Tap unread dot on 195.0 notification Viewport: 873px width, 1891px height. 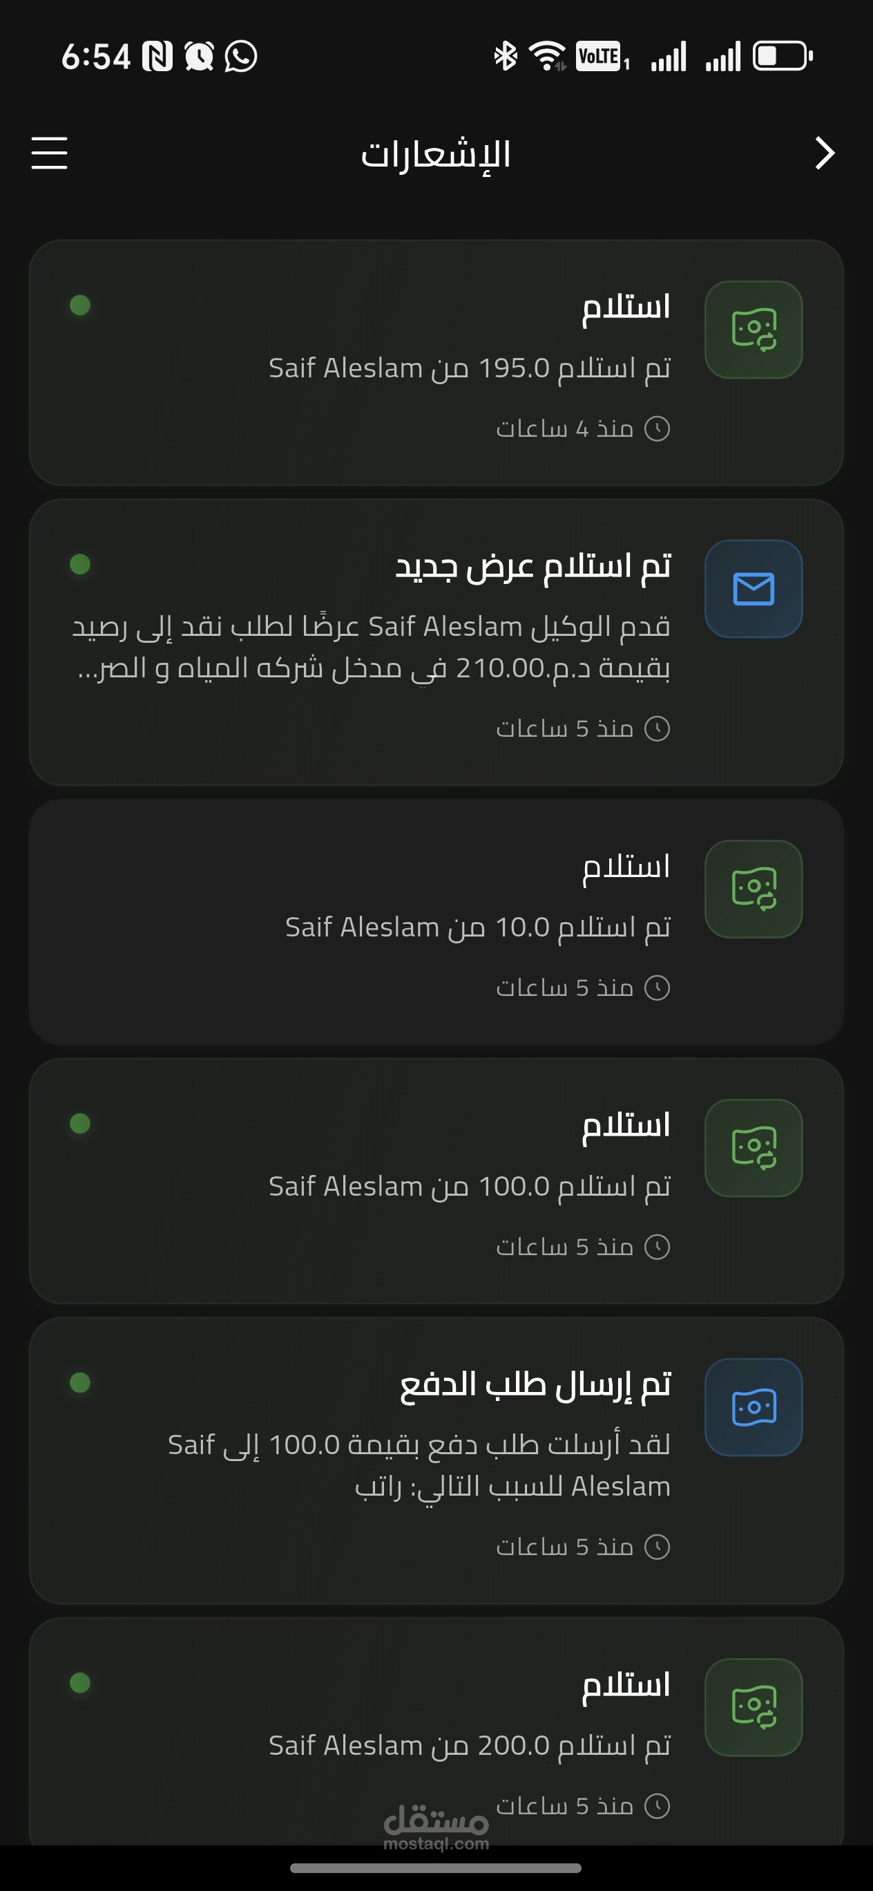[80, 305]
